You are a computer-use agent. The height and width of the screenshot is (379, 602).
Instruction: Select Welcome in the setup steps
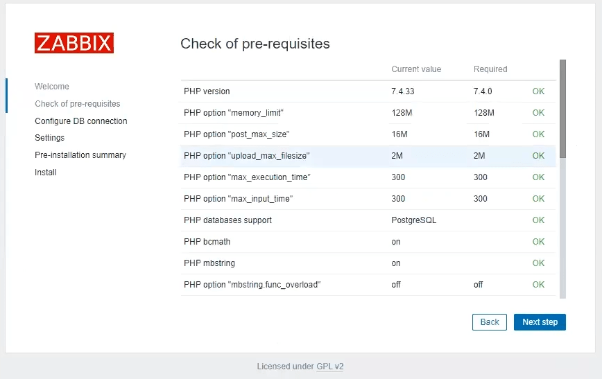52,87
